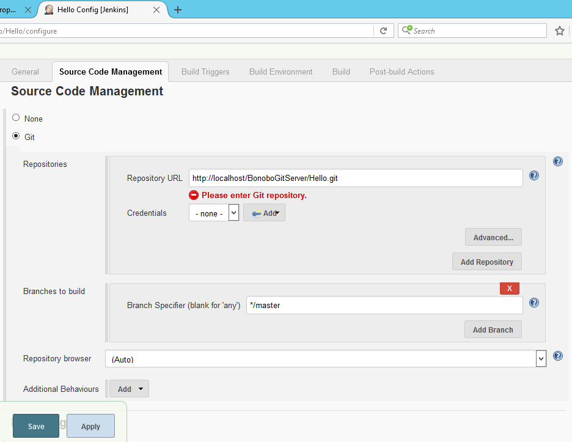Open the Credentials none dropdown
This screenshot has height=442, width=572.
pyautogui.click(x=214, y=213)
